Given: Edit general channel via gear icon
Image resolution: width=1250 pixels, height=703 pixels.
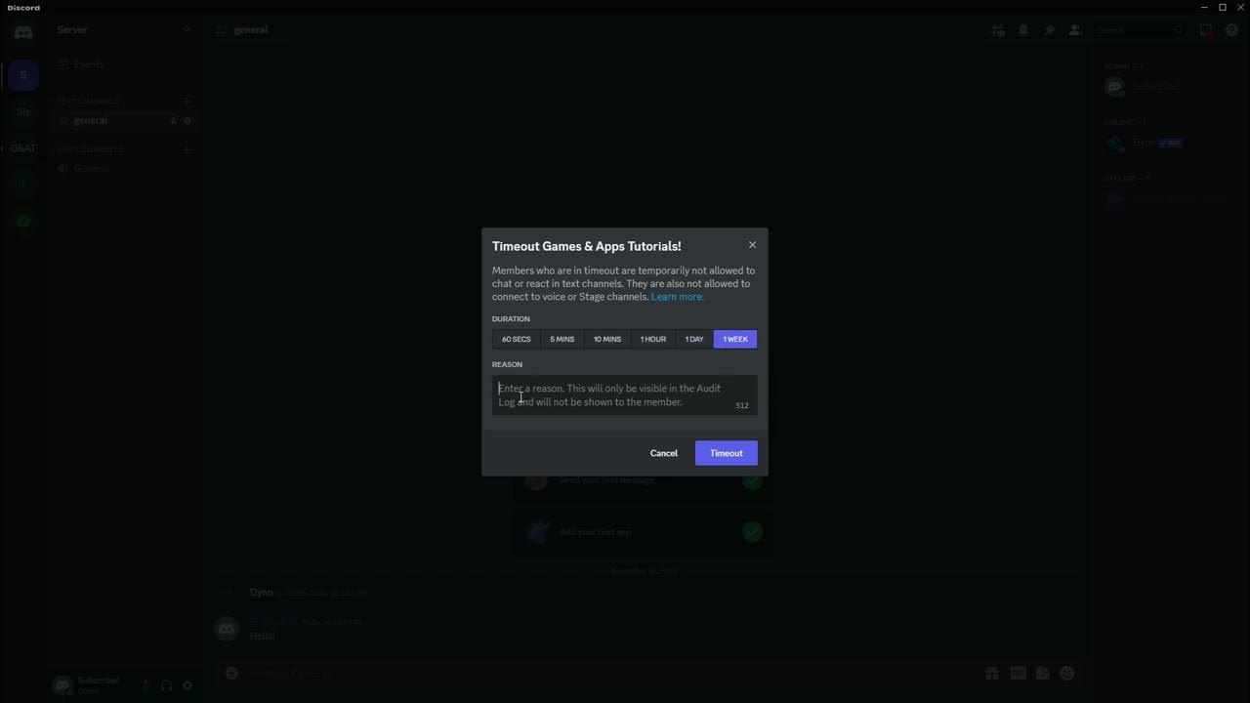Looking at the screenshot, I should click(x=187, y=120).
